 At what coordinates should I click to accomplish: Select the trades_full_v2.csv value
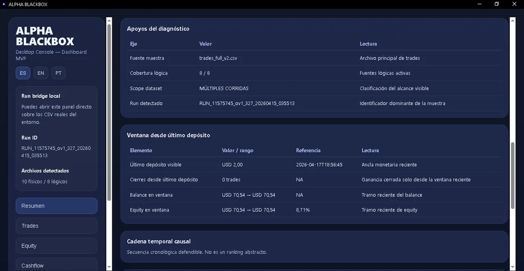[218, 58]
